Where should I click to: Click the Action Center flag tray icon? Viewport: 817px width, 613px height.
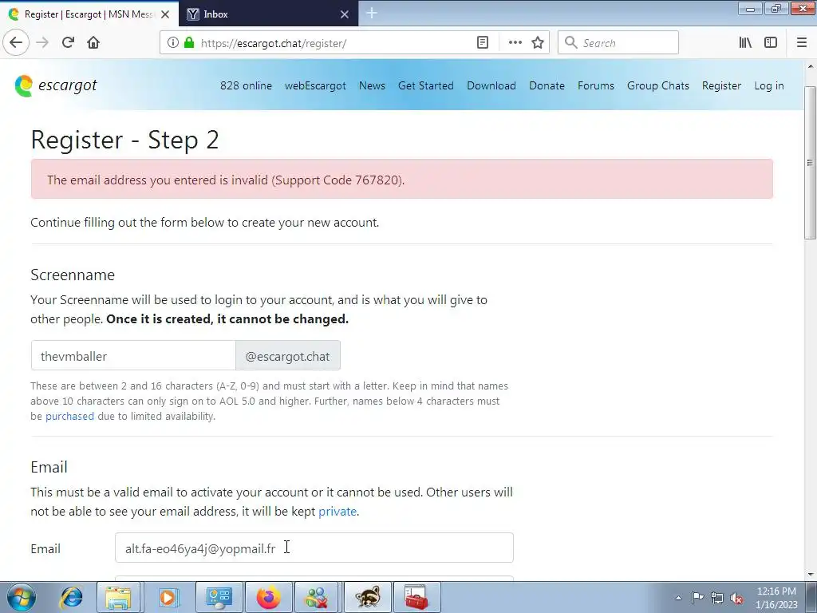point(697,598)
